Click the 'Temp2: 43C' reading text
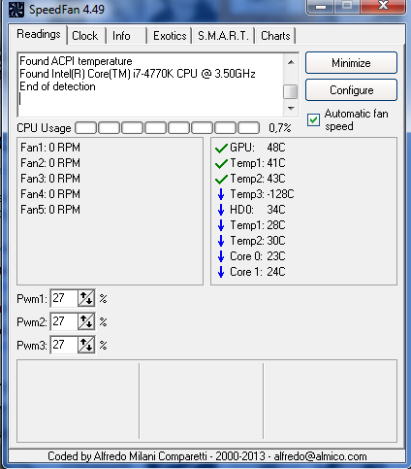 tap(258, 179)
